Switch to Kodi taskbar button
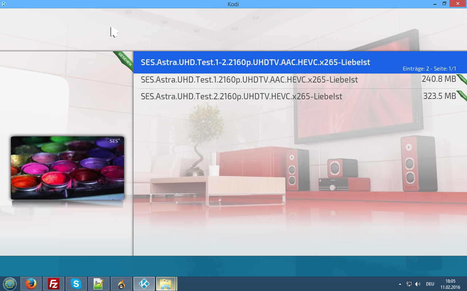The image size is (467, 291). [144, 284]
